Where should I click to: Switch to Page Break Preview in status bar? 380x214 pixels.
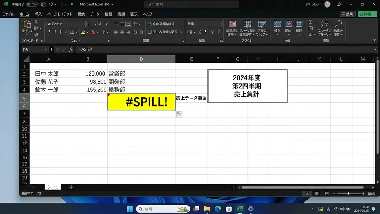tap(327, 194)
